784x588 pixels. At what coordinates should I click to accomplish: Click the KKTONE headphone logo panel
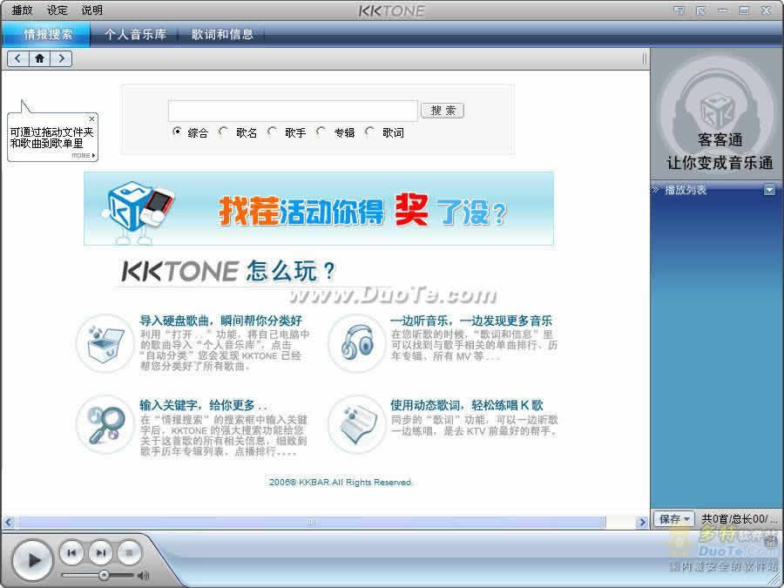pyautogui.click(x=717, y=113)
